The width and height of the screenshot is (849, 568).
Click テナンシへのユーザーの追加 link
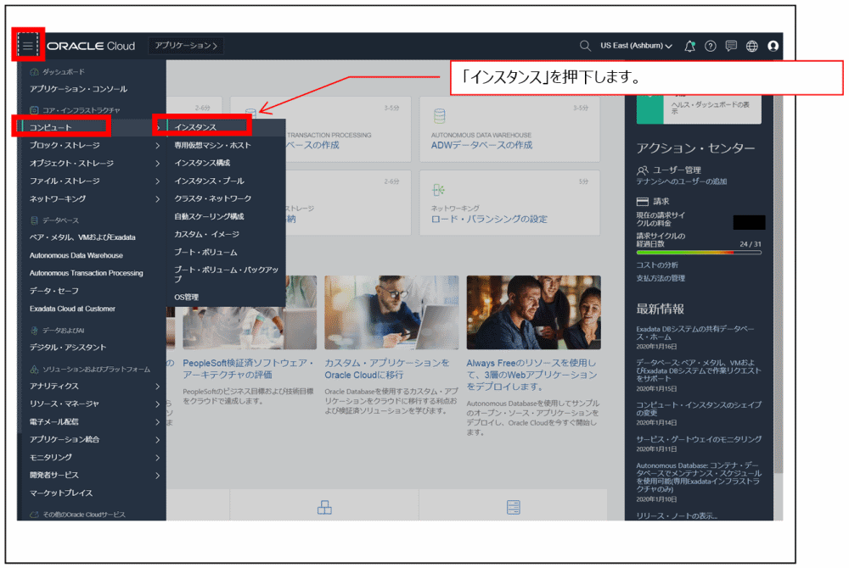[682, 181]
